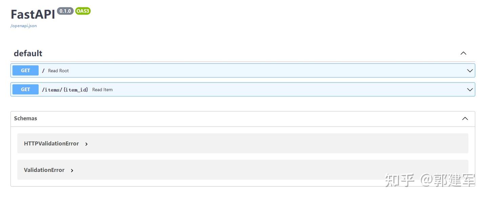Collapse the default section chevron
The height and width of the screenshot is (200, 488).
[463, 53]
